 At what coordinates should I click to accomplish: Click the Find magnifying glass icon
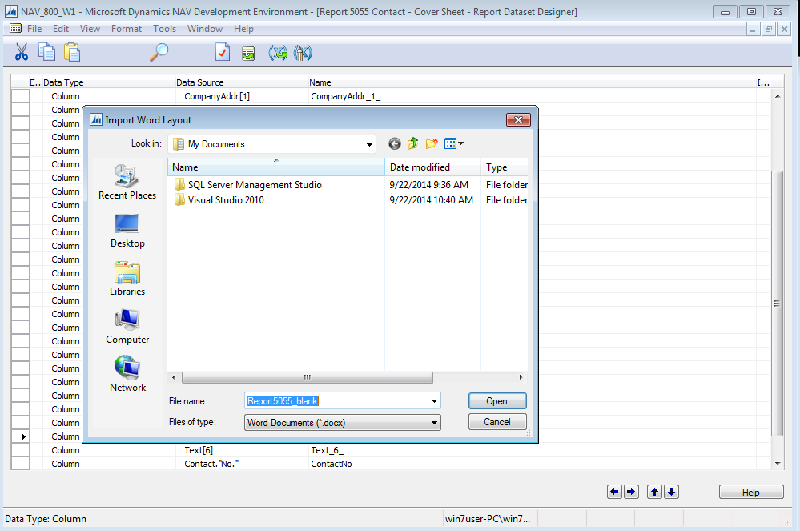[x=159, y=53]
